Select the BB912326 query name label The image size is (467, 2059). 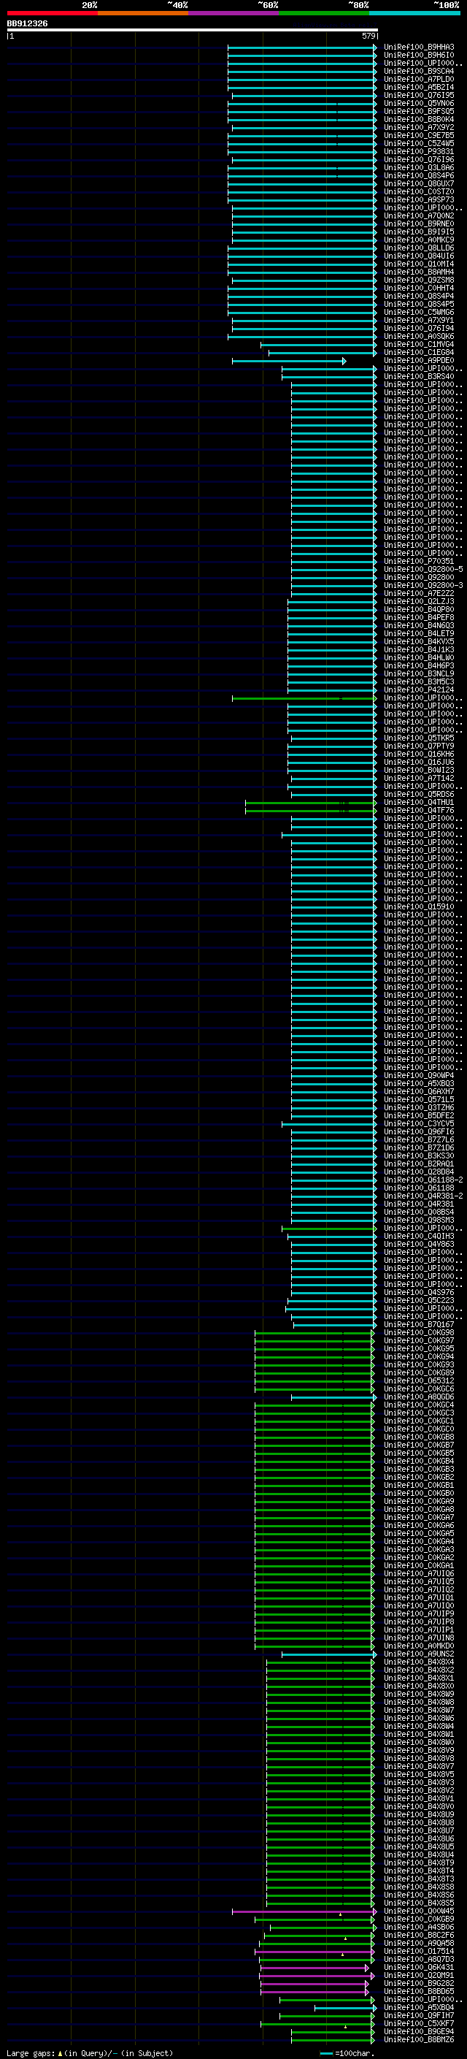(x=27, y=24)
